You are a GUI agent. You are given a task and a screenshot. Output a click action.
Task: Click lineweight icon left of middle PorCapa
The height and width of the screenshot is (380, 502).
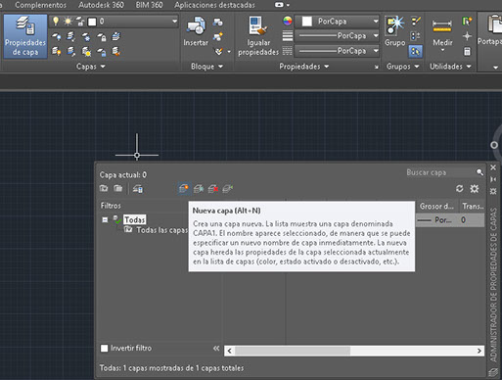[288, 36]
